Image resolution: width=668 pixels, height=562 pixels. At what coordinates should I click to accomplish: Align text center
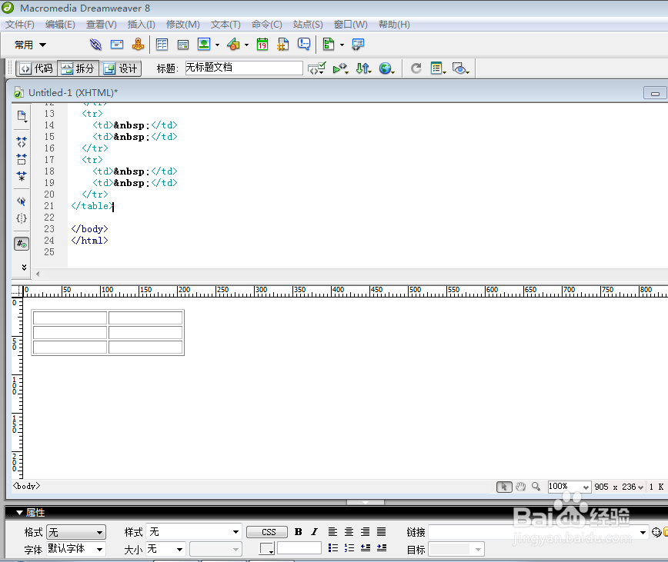[349, 532]
